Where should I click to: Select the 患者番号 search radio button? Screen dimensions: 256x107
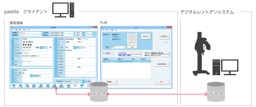point(111,35)
